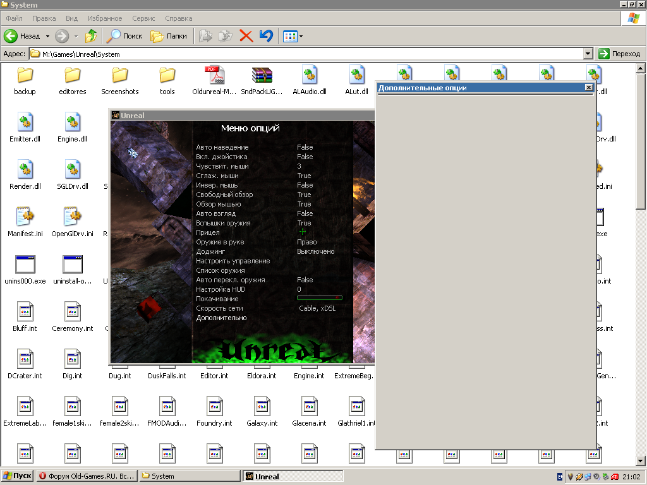The image size is (647, 485).
Task: Click the Переход go button
Action: pyautogui.click(x=619, y=54)
